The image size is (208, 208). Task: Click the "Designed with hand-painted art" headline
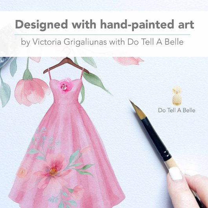[105, 25]
